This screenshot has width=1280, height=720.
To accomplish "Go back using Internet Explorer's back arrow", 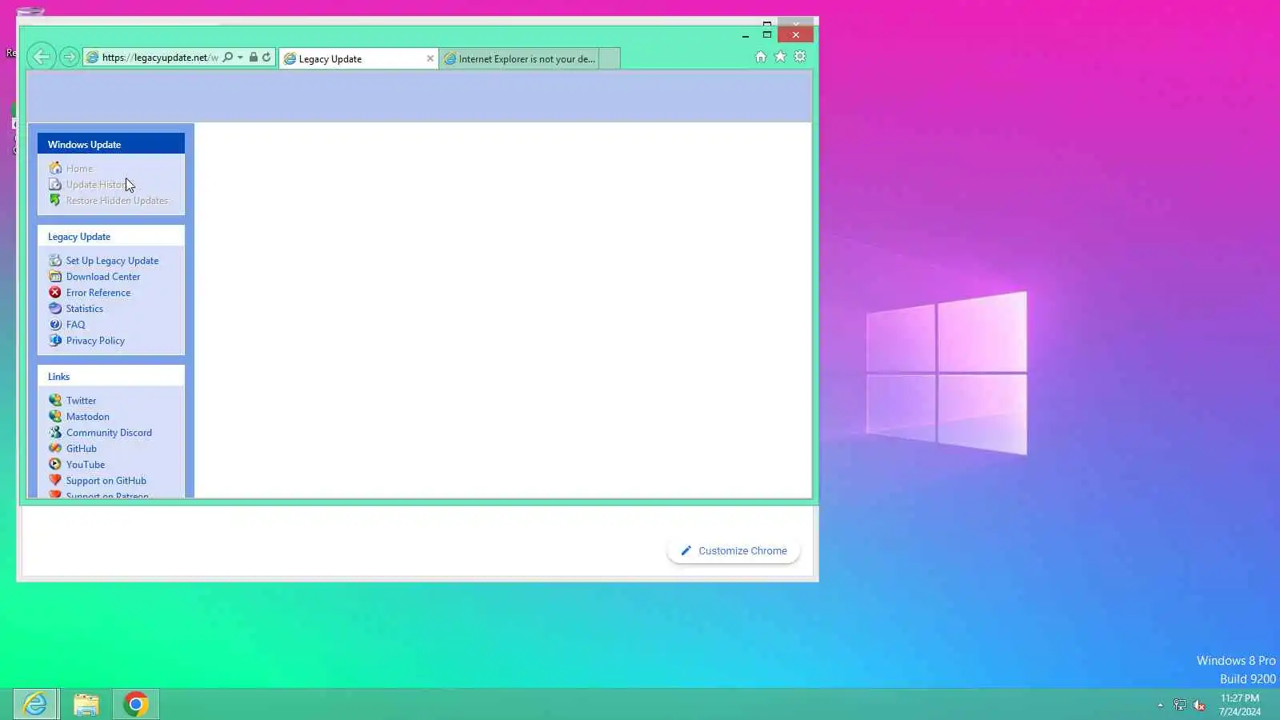I will point(42,57).
